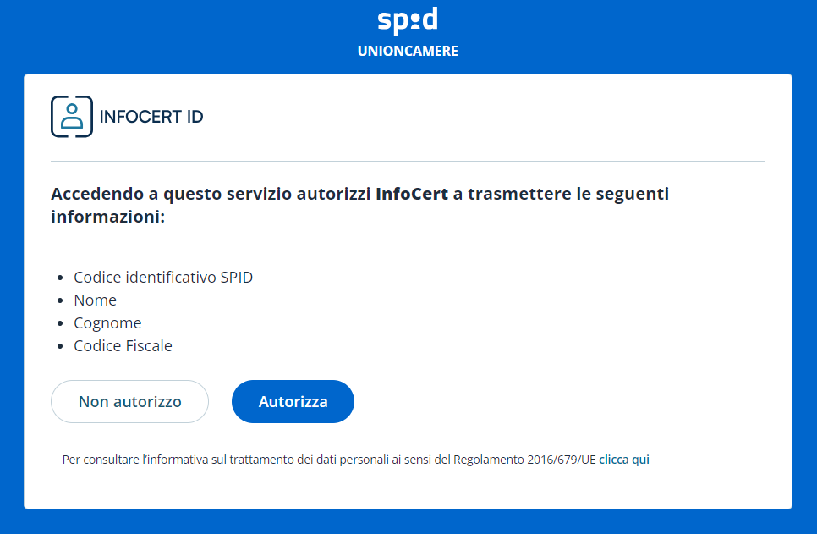Click the bold "InfoCert" word in the heading
The image size is (817, 534).
[x=412, y=194]
